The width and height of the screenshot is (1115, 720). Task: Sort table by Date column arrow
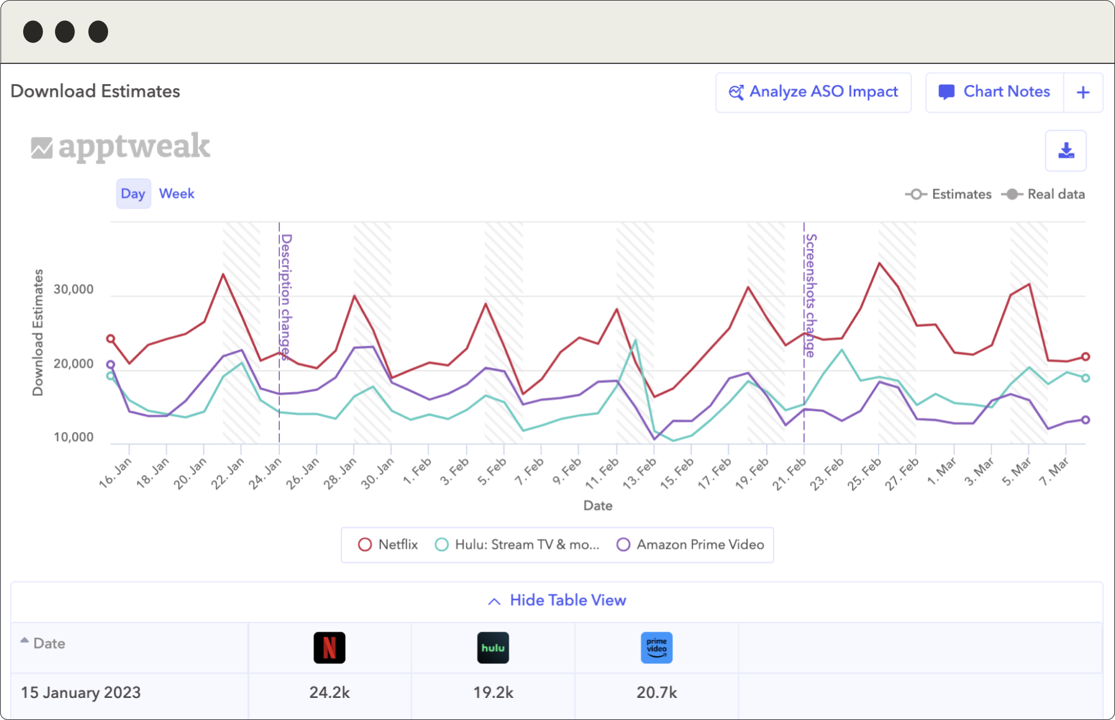(x=24, y=640)
